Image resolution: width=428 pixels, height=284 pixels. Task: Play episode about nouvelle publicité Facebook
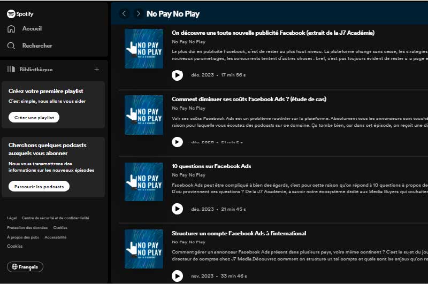point(177,75)
